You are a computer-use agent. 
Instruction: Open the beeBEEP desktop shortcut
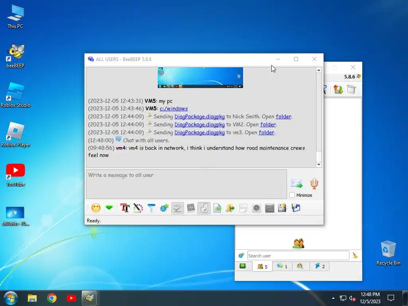coord(16,56)
